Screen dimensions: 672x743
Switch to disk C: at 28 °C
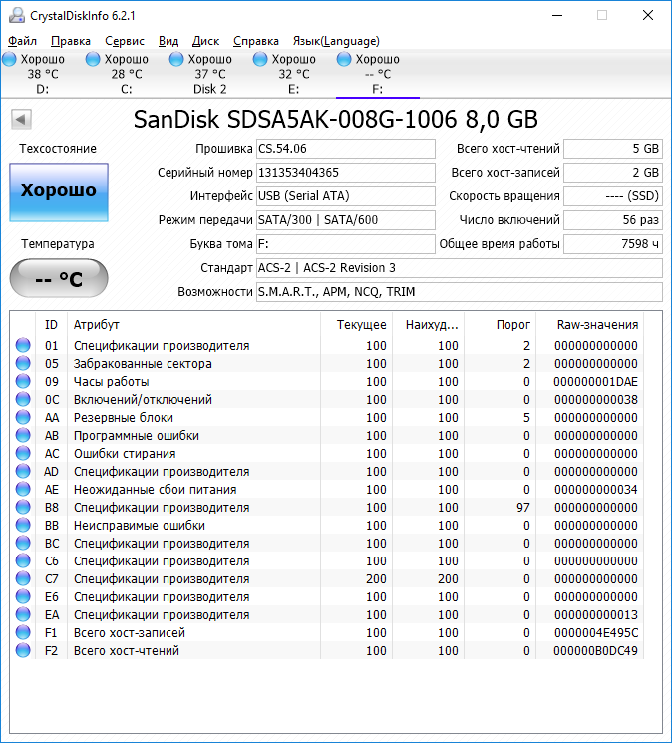(x=126, y=74)
